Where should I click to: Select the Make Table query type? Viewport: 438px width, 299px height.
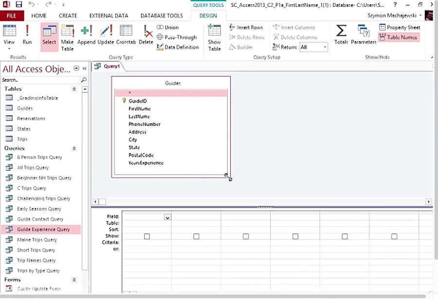[67, 38]
